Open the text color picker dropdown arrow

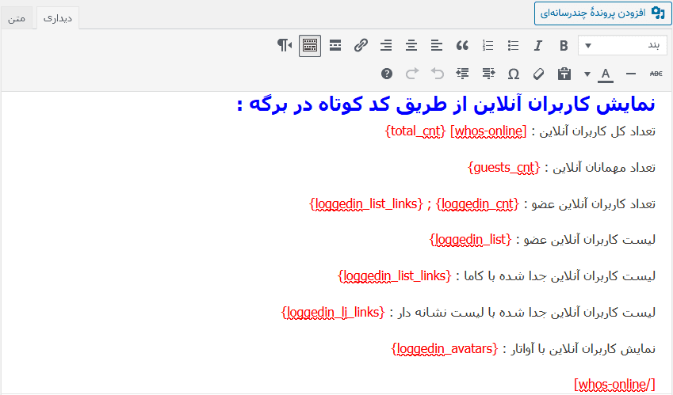(x=587, y=74)
